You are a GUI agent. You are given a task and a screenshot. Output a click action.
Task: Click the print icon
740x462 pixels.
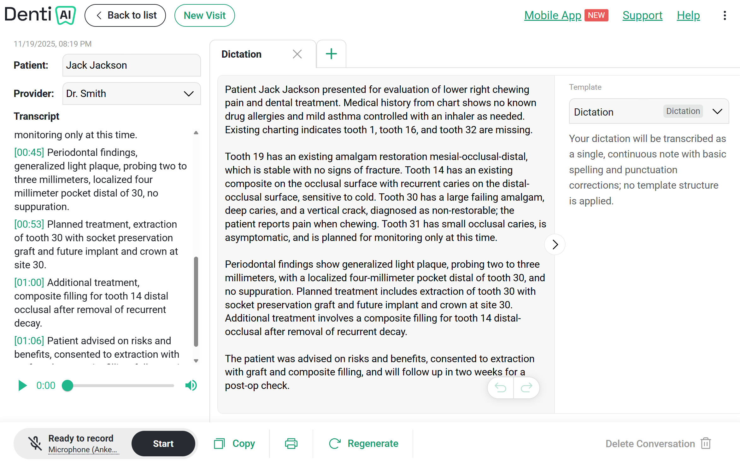[x=291, y=443]
